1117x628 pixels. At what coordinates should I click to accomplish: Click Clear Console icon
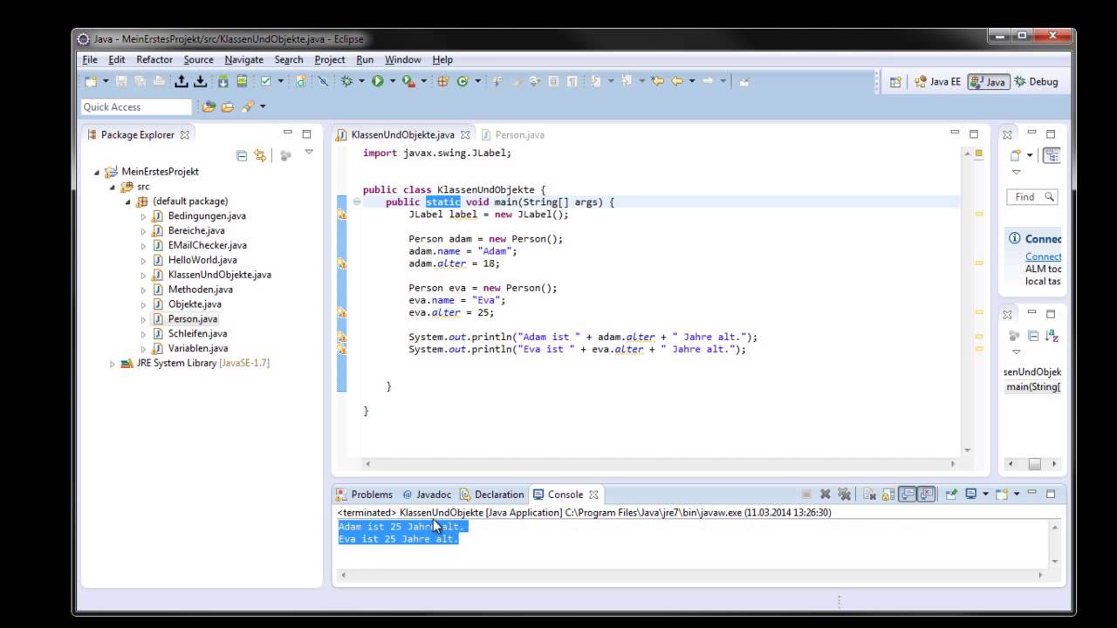(x=870, y=494)
